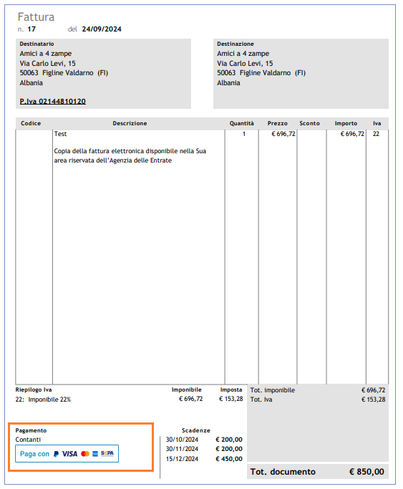Click the "Importo" column header
Image resolution: width=403 pixels, height=489 pixels.
click(x=346, y=123)
